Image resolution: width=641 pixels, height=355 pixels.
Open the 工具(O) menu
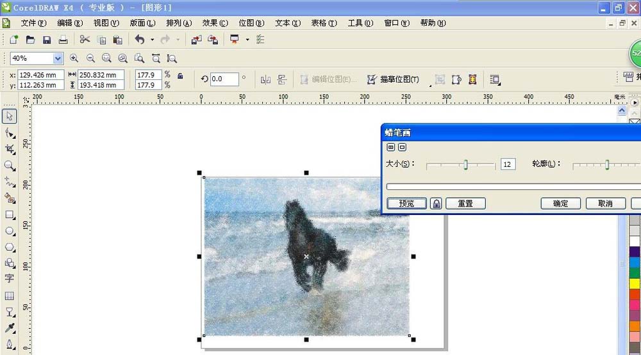[x=360, y=23]
